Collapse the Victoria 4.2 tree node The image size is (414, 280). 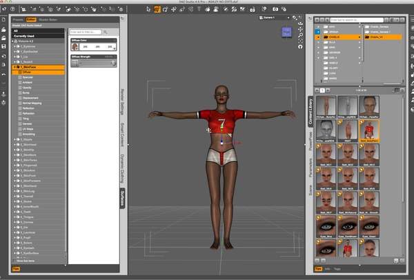point(12,41)
